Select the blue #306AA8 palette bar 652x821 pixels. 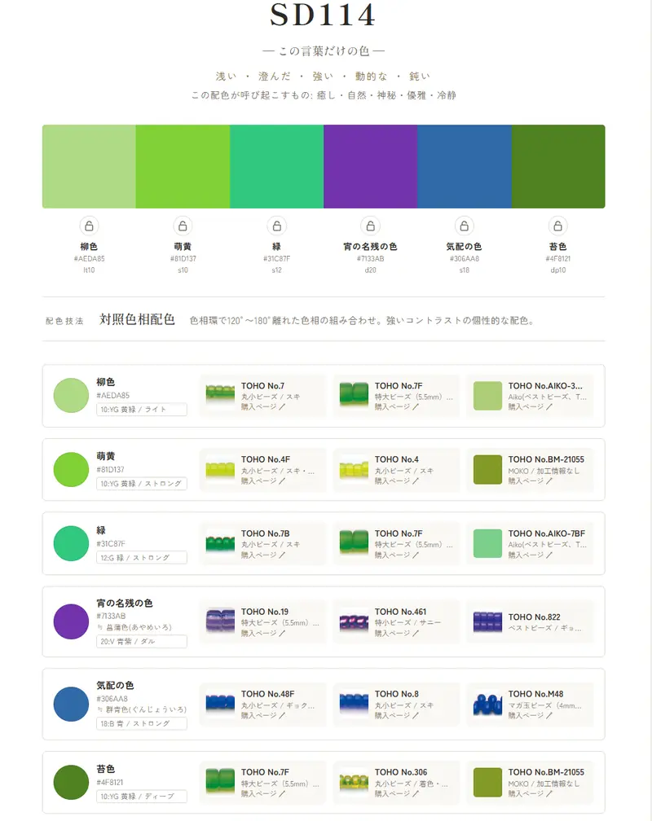coord(465,166)
